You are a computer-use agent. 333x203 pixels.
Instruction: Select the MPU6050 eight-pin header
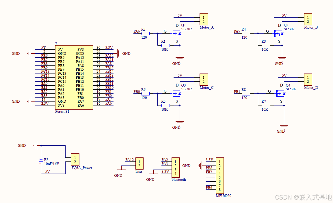219,176
